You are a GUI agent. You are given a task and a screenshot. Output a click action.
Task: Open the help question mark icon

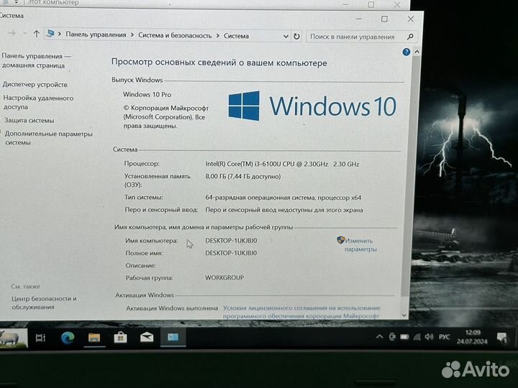tap(406, 52)
